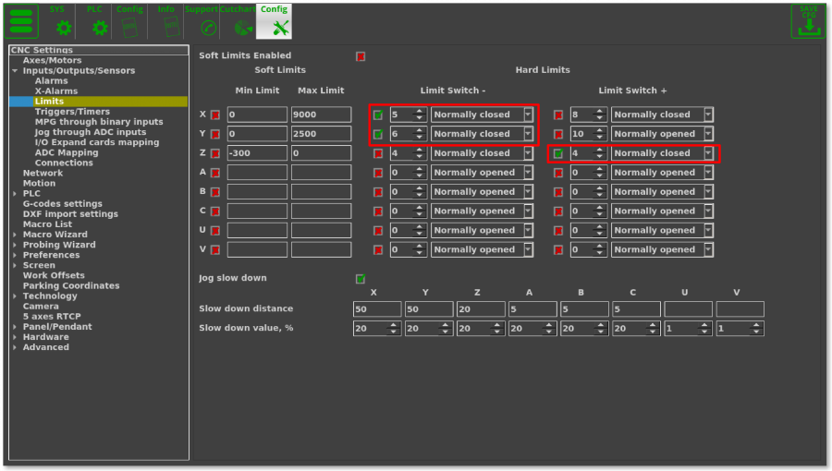The image size is (832, 471).
Task: Select Axes/Motors in the settings tree
Action: (52, 60)
